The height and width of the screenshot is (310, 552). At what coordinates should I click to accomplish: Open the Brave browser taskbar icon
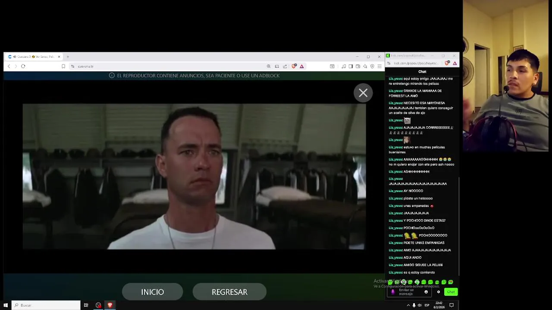[x=110, y=305]
